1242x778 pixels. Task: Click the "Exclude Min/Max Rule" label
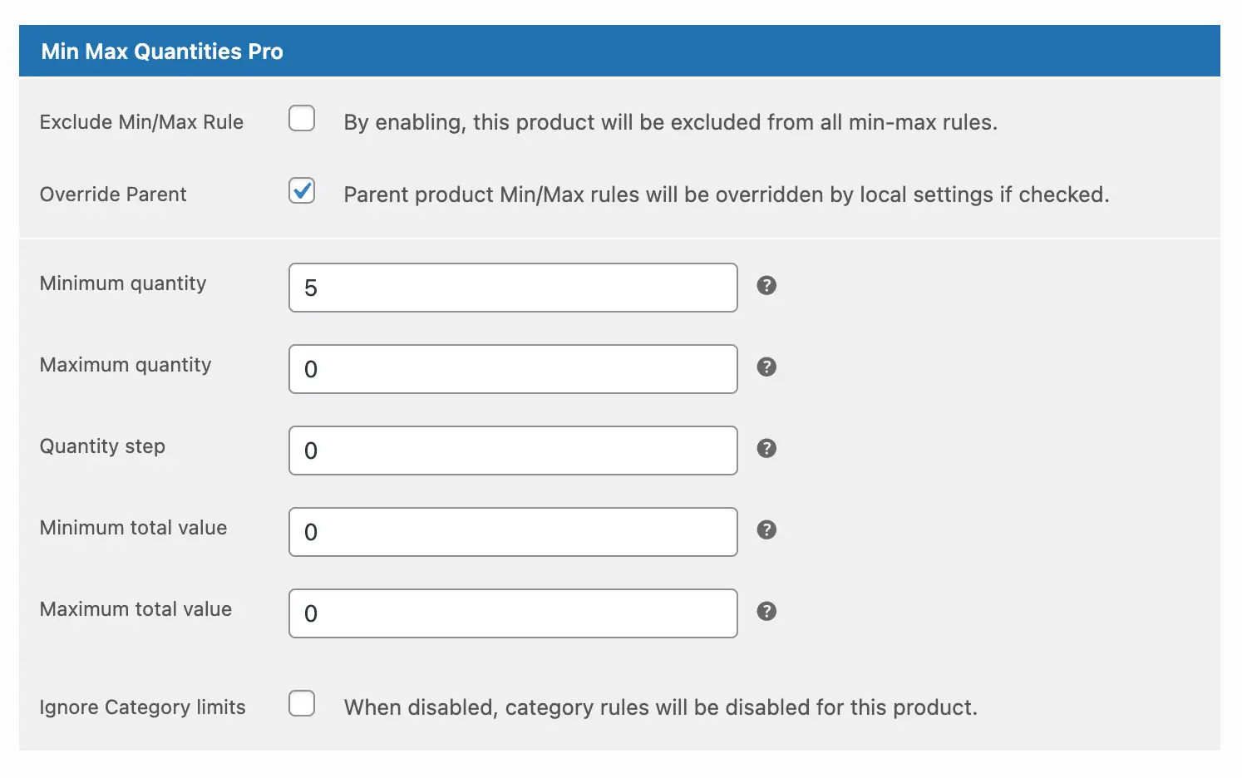click(141, 122)
